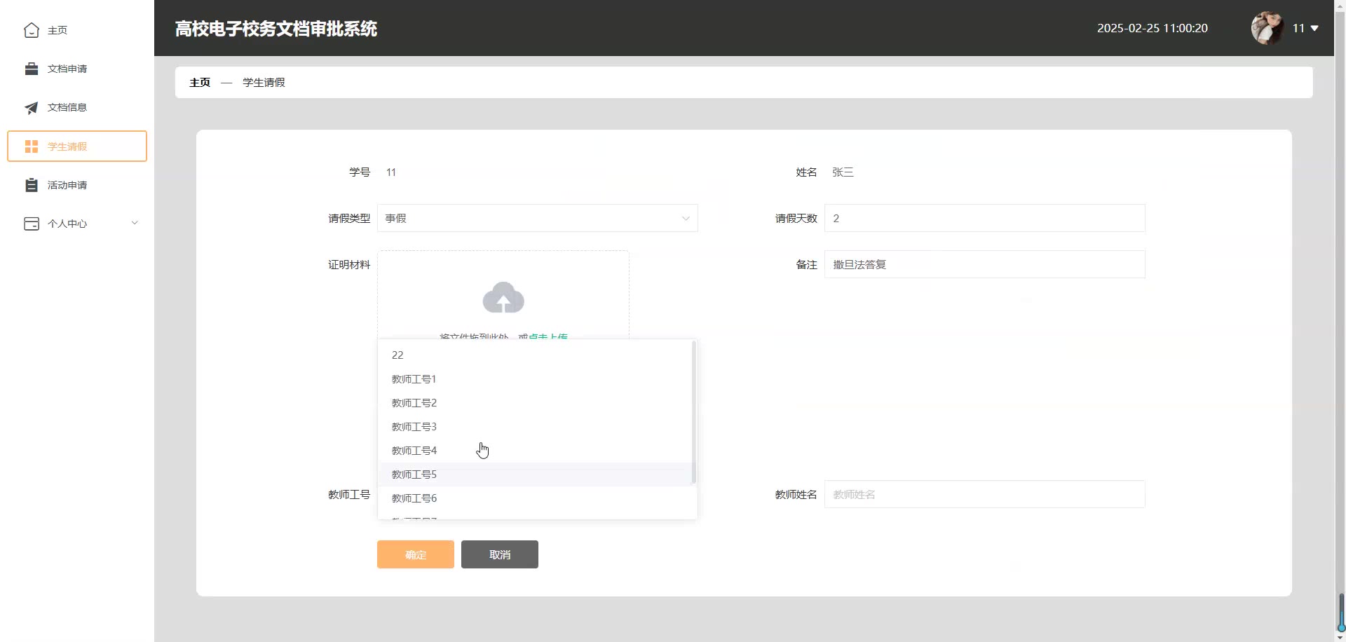Click the name value 张三

843,172
